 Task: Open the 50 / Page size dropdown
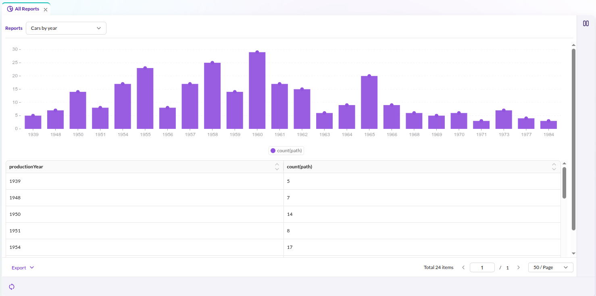(550, 267)
